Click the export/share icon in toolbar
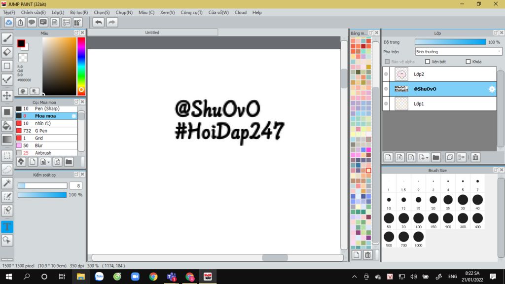505x284 pixels. 20,22
